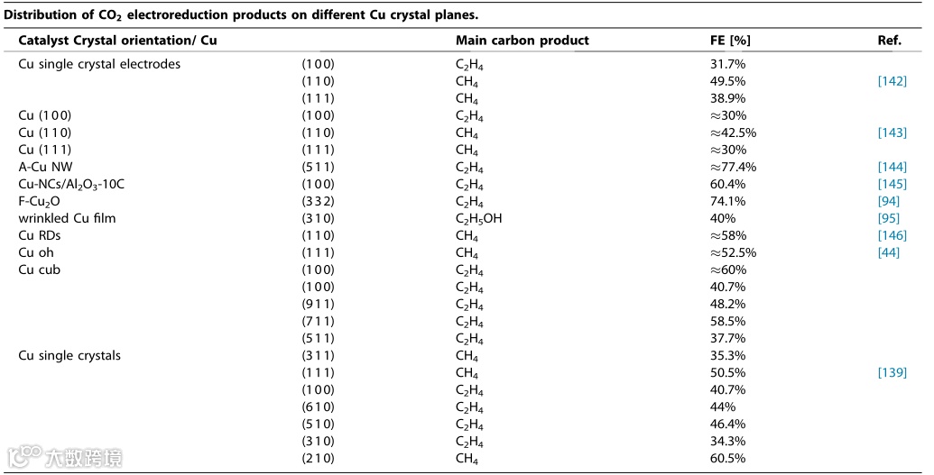Open reference [143] citation
This screenshot has width=934, height=475.
point(892,132)
